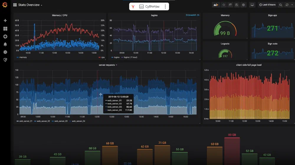Click the 43 GB green bar

tap(58, 161)
